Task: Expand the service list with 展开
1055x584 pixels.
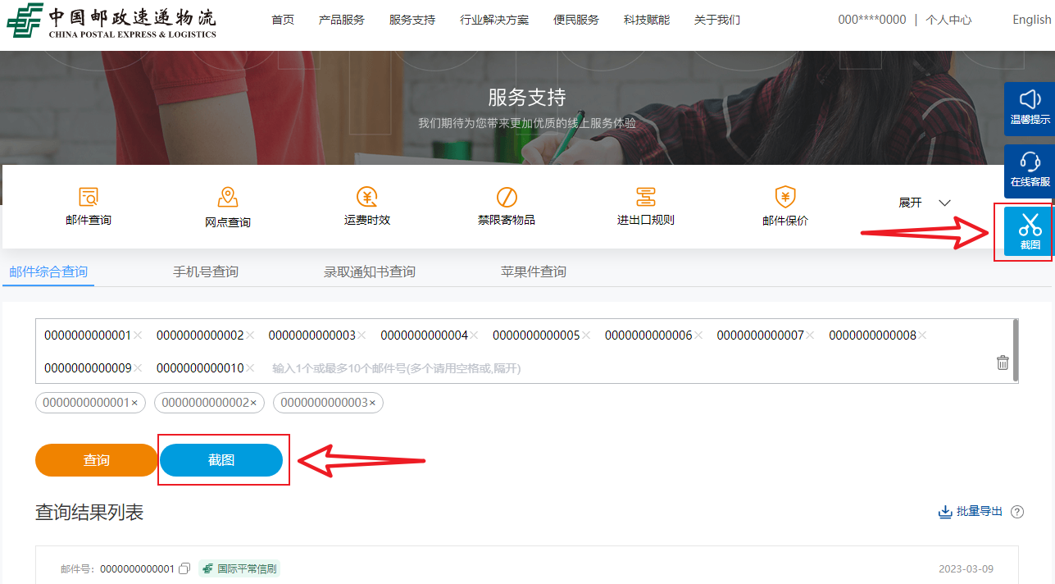Action: [x=925, y=203]
